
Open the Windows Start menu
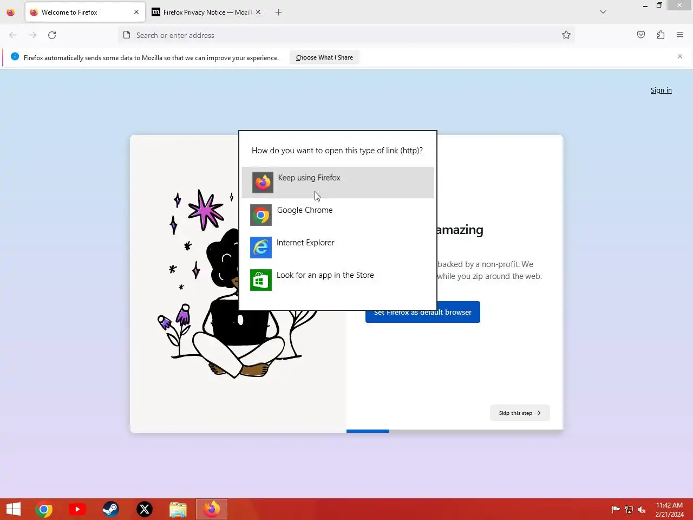click(x=14, y=509)
